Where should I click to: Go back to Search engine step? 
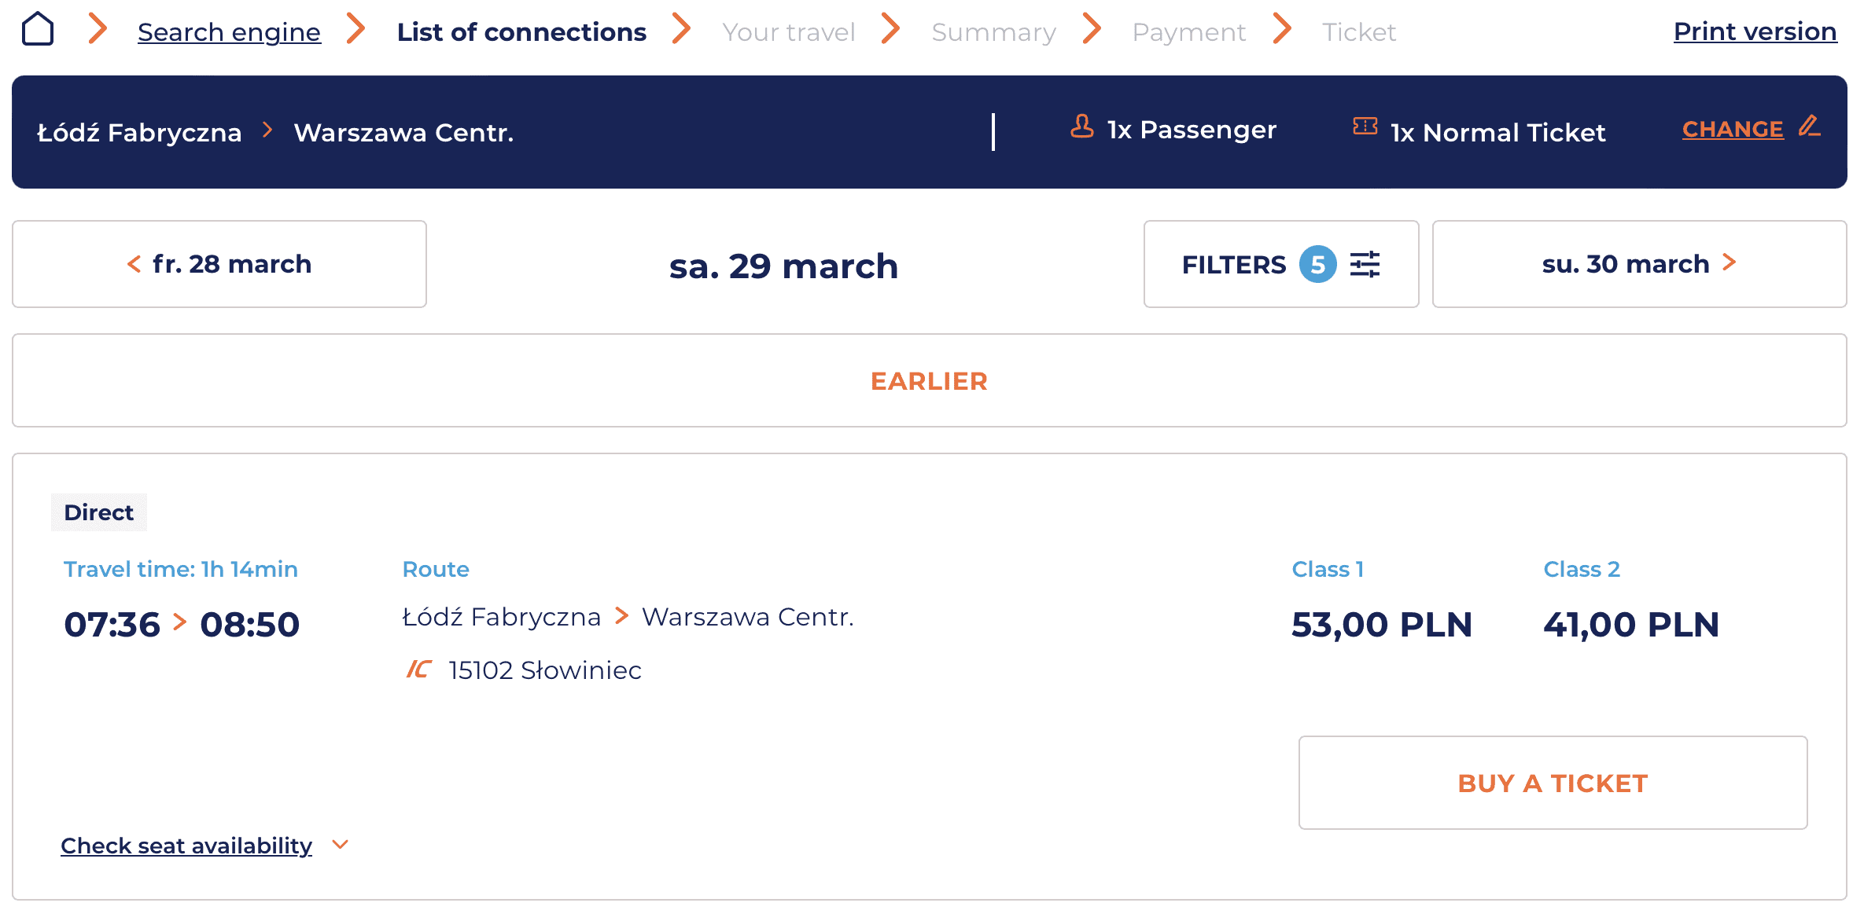point(229,32)
